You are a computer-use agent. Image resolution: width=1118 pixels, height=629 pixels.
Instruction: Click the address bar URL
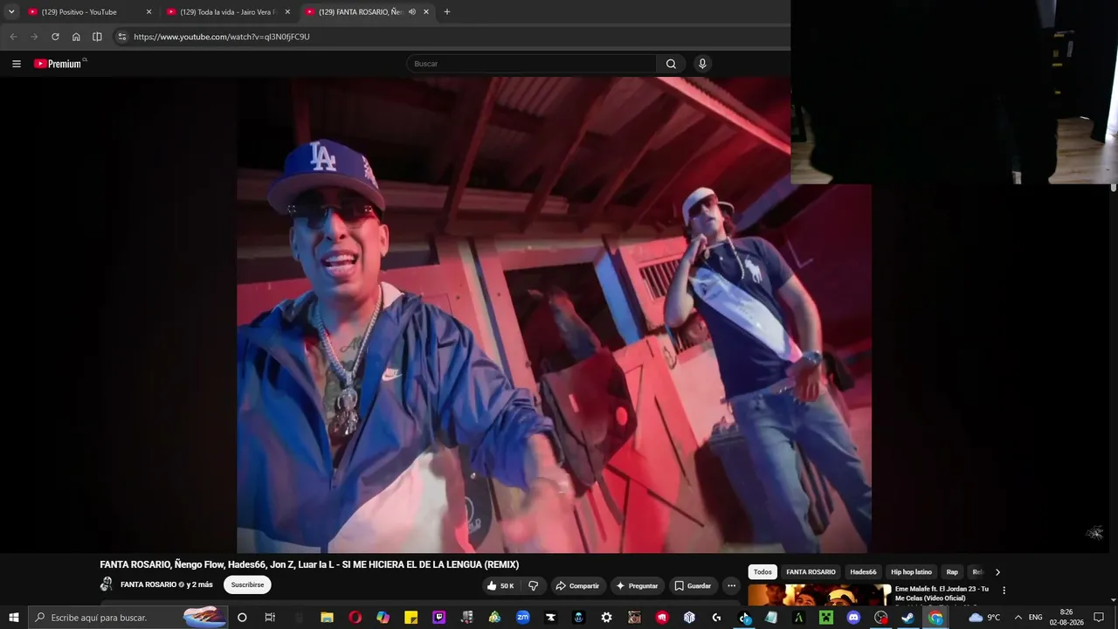click(x=222, y=37)
